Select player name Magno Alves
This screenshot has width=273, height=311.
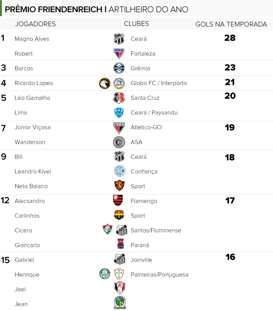[x=32, y=39]
